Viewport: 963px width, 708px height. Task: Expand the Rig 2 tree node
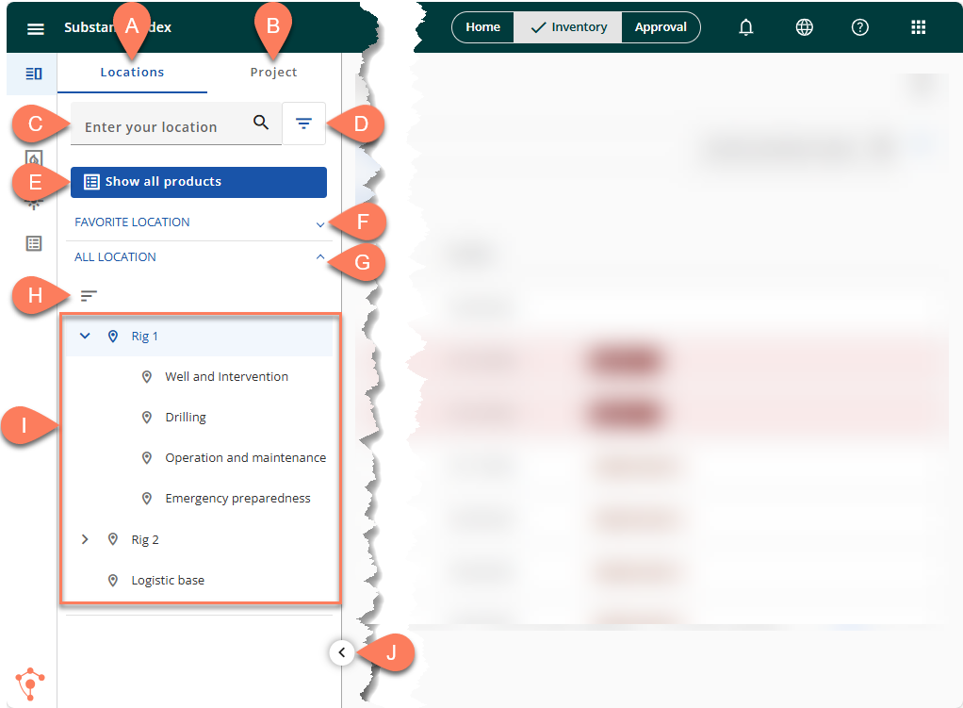[x=85, y=539]
